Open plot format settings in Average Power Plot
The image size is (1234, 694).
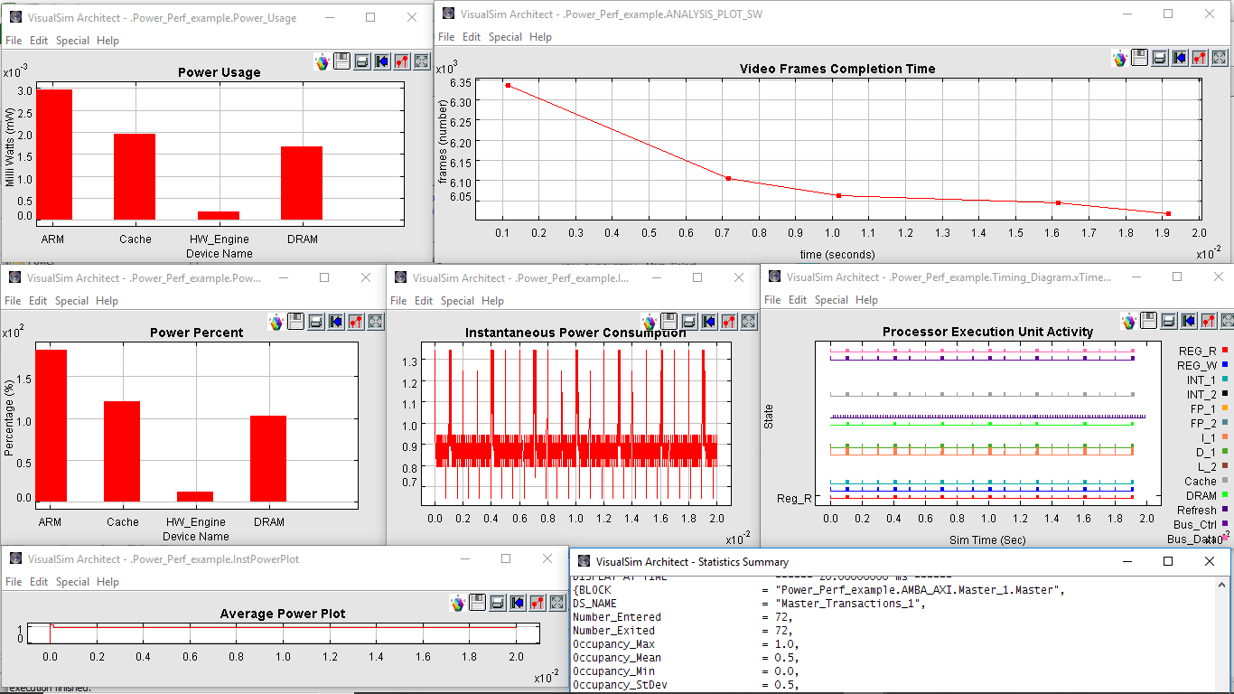click(x=537, y=603)
